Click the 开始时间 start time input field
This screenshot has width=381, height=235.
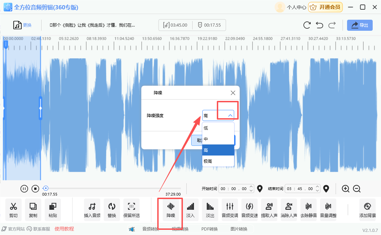[234, 189]
